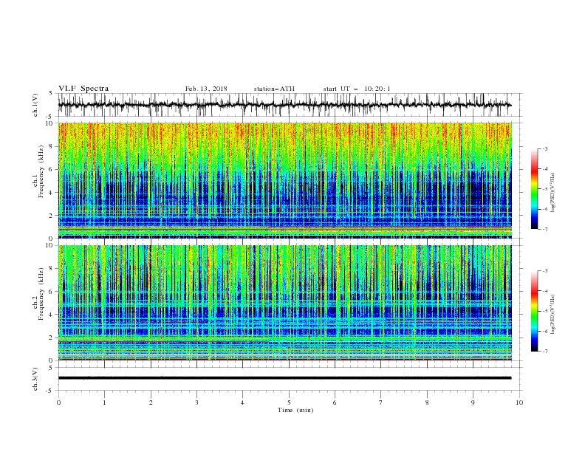Click the log(PSD) label beside ch.1 colorbar

tap(553, 193)
